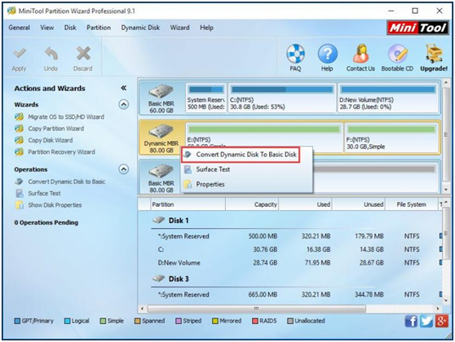
Task: Click Copy Disk Wizard link
Action: (51, 140)
